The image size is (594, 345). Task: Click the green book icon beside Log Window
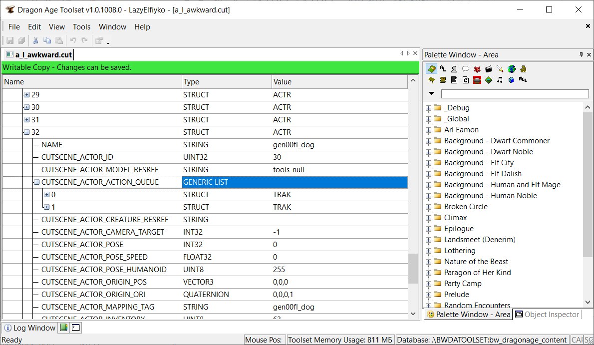click(64, 328)
